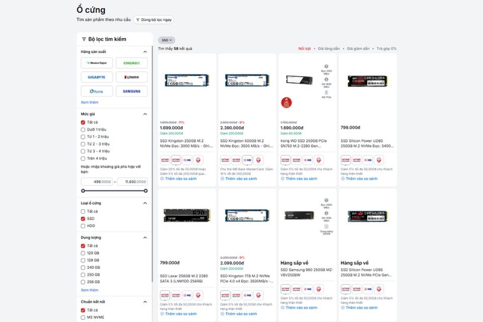
Task: Click red circular promo icon under Samsung 980
Action: pos(319,289)
